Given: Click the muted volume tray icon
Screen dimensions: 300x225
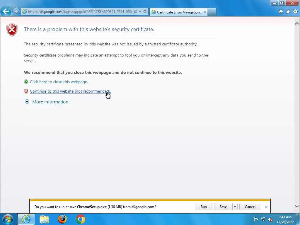Looking at the screenshot, I should tap(270, 219).
